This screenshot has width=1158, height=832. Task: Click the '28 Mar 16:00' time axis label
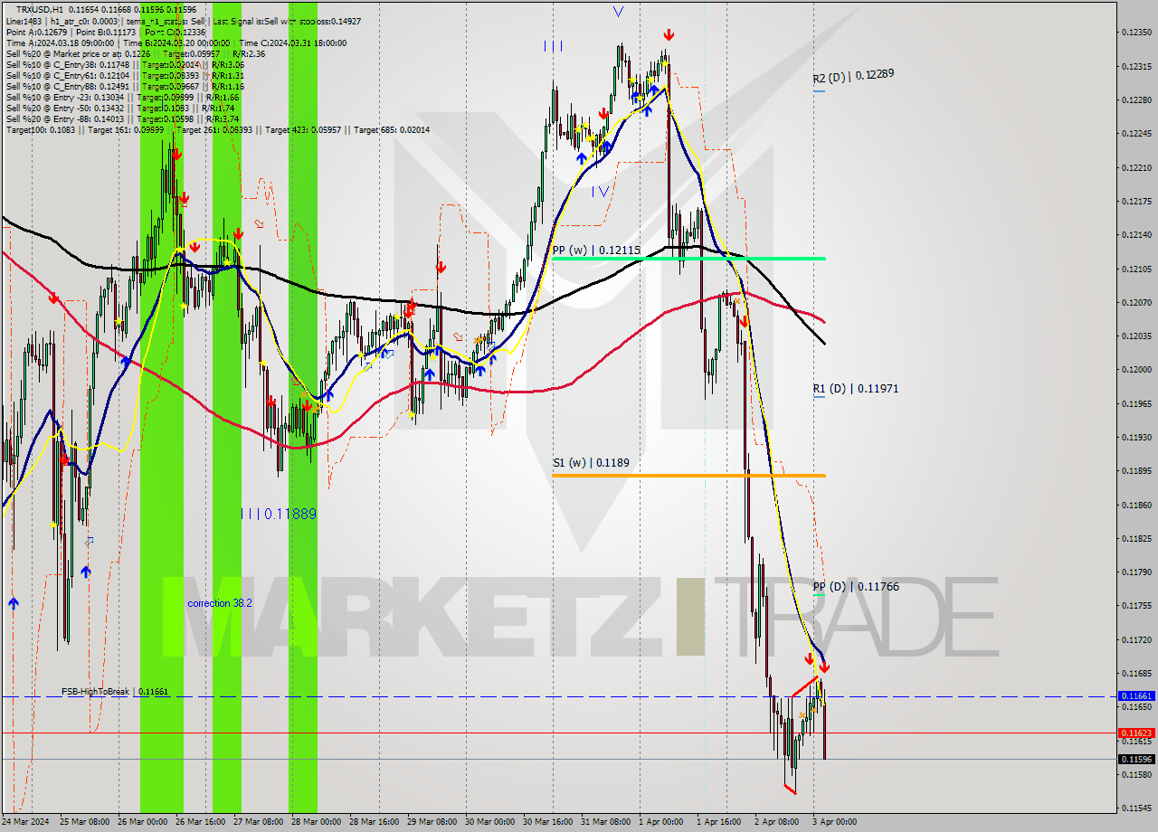coord(375,823)
